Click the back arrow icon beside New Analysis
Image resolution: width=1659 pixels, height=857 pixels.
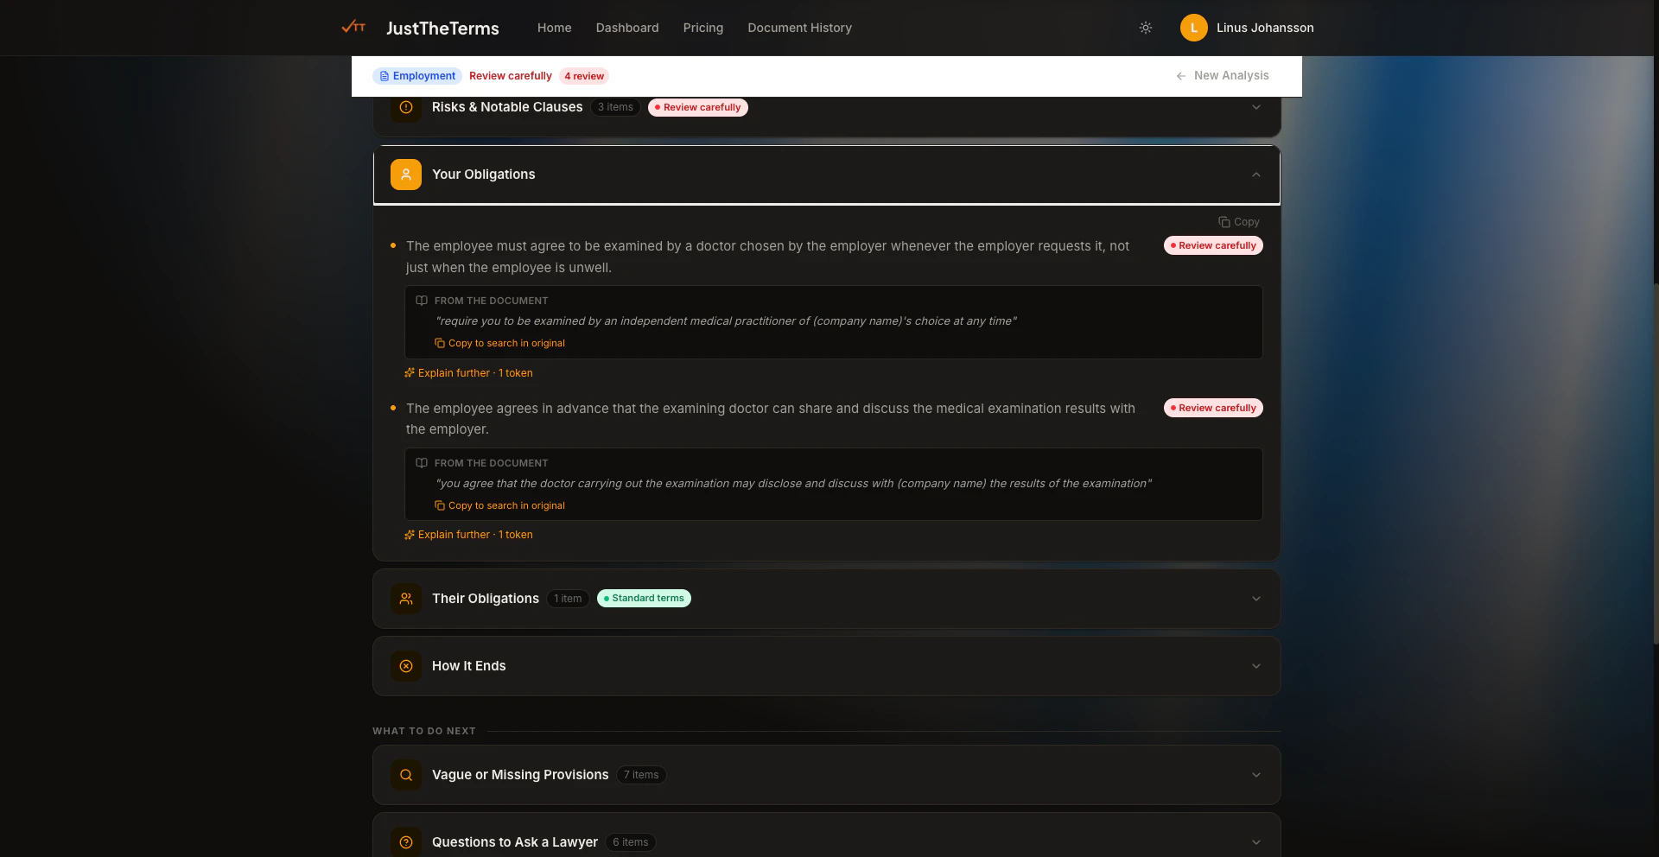pos(1181,76)
